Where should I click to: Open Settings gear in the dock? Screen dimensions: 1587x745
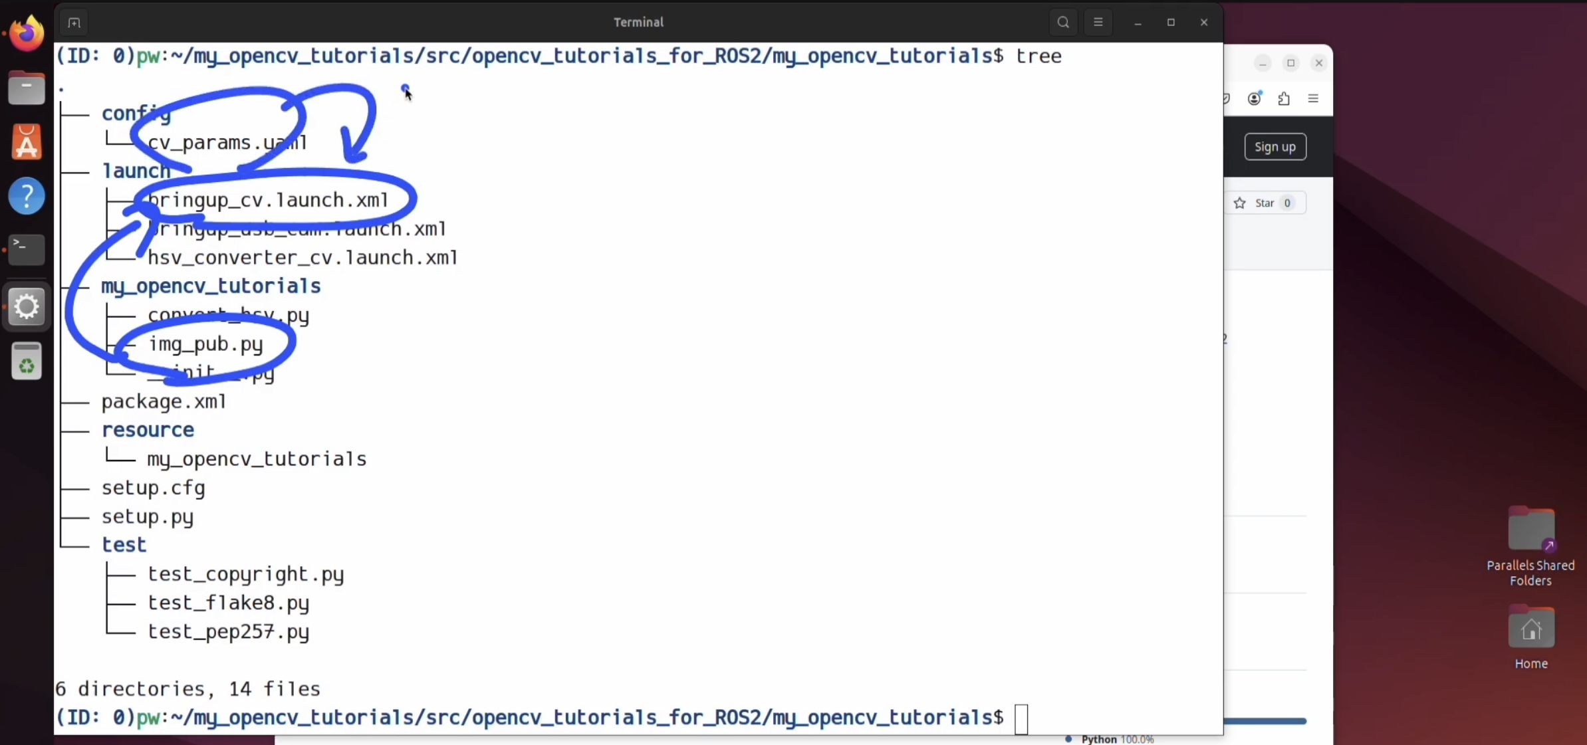(x=27, y=306)
